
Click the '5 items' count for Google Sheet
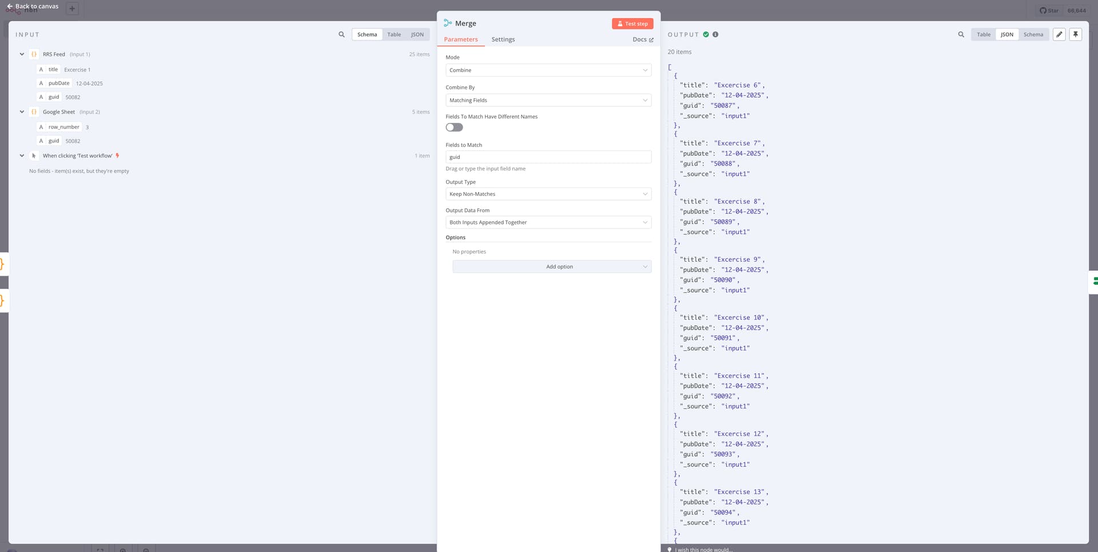[x=421, y=112]
